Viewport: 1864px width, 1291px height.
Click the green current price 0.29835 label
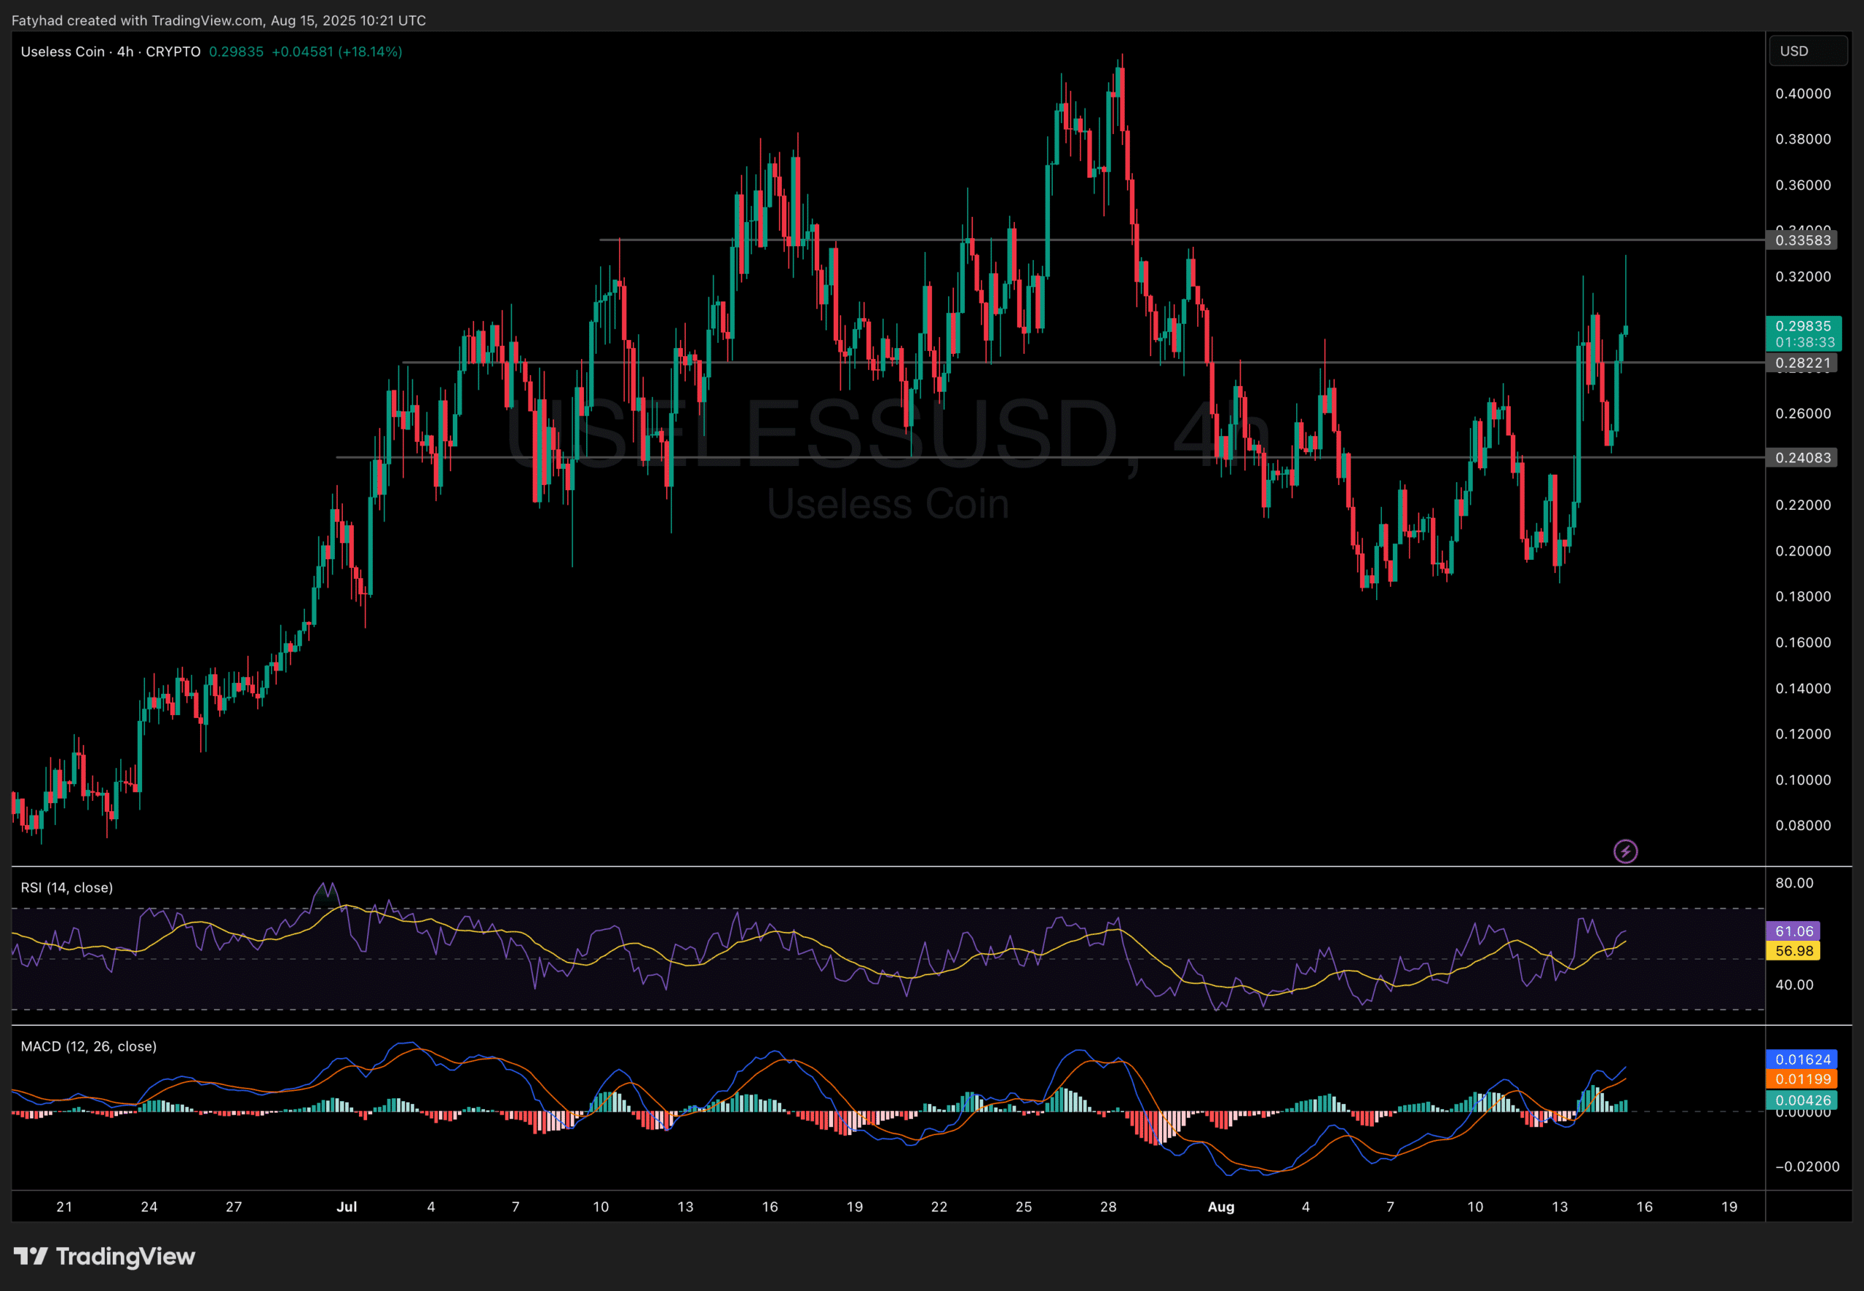(x=1803, y=326)
